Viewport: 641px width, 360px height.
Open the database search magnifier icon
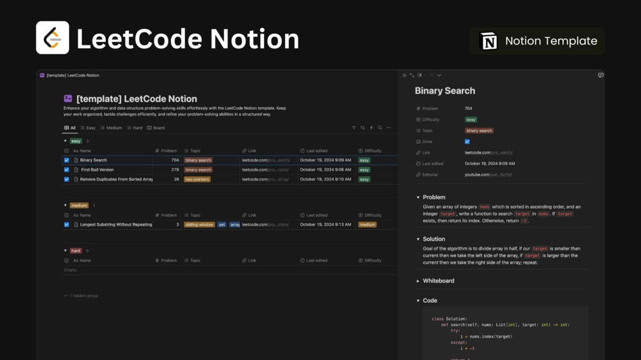point(379,128)
